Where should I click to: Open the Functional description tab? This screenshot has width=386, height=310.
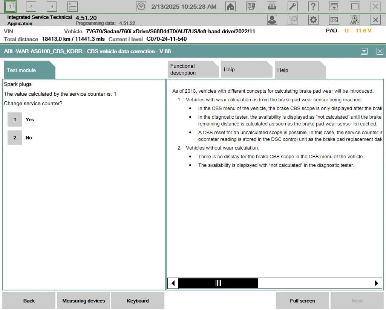click(193, 69)
